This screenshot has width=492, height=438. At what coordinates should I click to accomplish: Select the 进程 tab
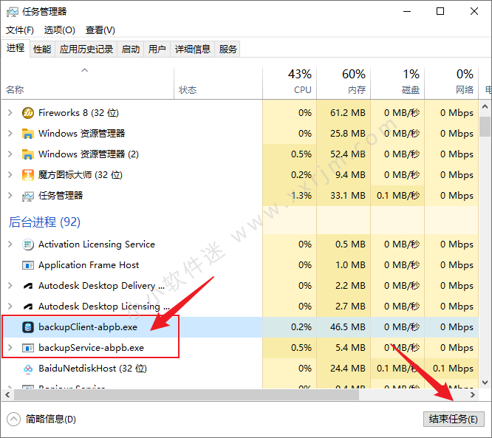[x=16, y=48]
